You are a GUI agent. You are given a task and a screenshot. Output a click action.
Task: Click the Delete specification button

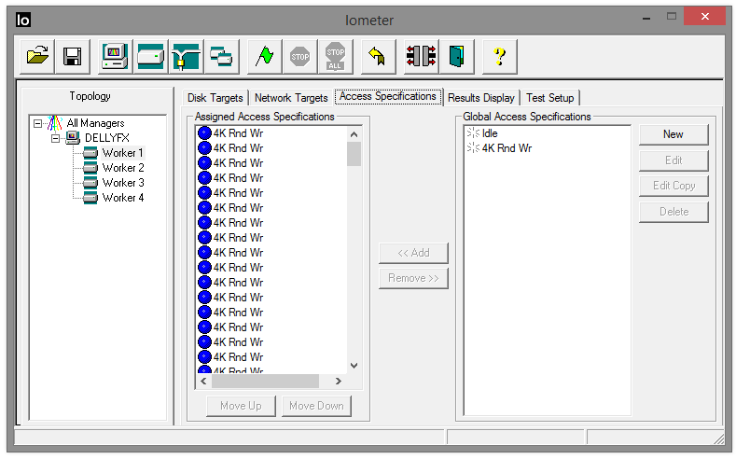click(x=674, y=212)
